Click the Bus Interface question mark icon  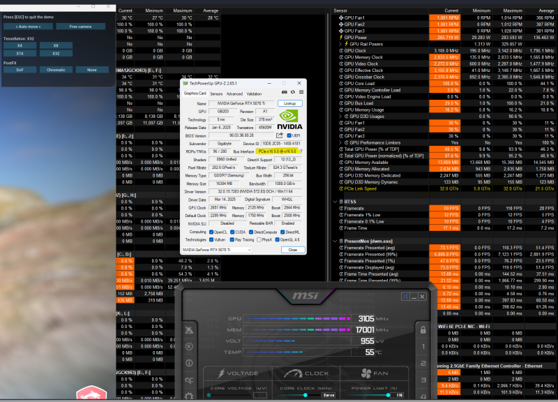tap(301, 151)
